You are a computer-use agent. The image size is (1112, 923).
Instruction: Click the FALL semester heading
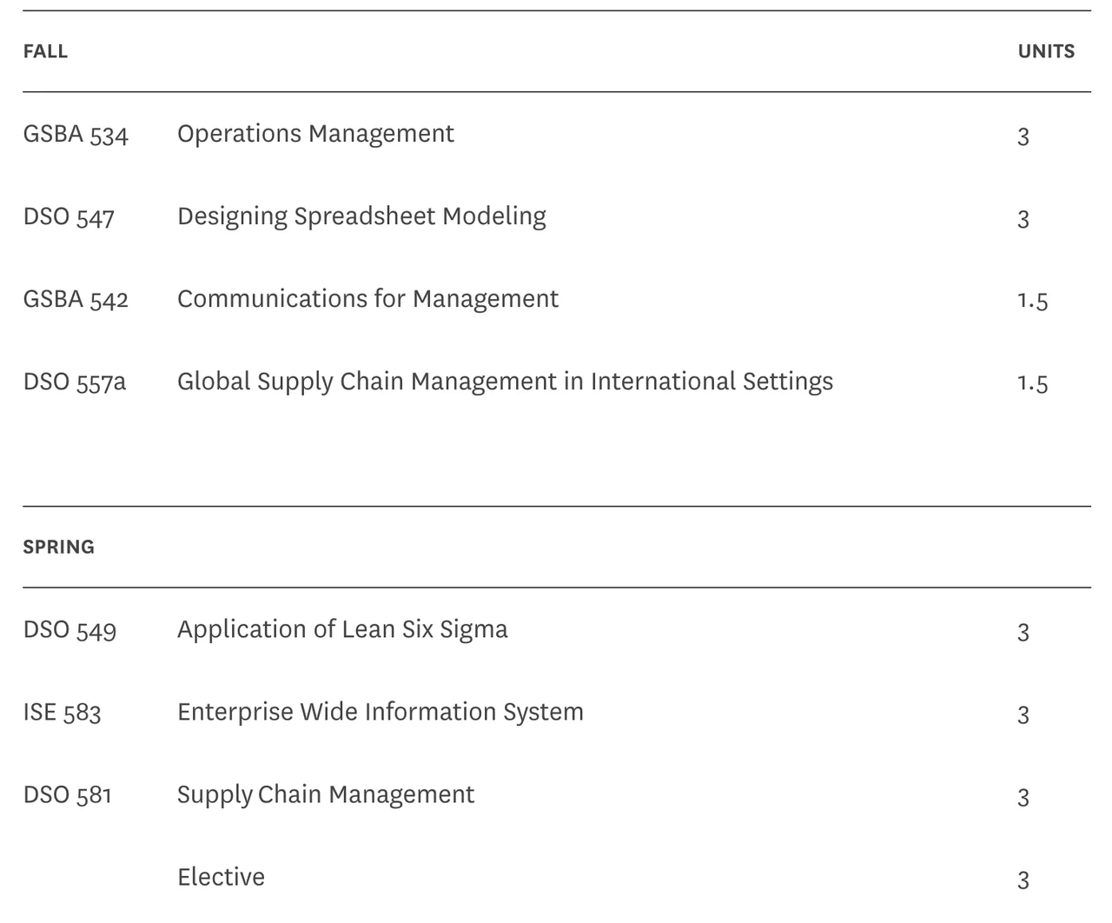click(45, 51)
